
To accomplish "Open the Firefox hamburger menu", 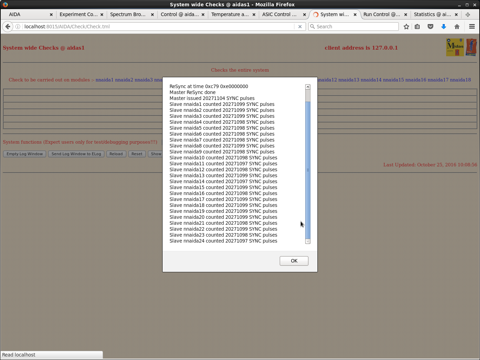I will [472, 27].
